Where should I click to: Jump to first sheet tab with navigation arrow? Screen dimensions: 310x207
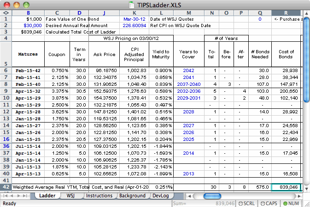click(5, 196)
